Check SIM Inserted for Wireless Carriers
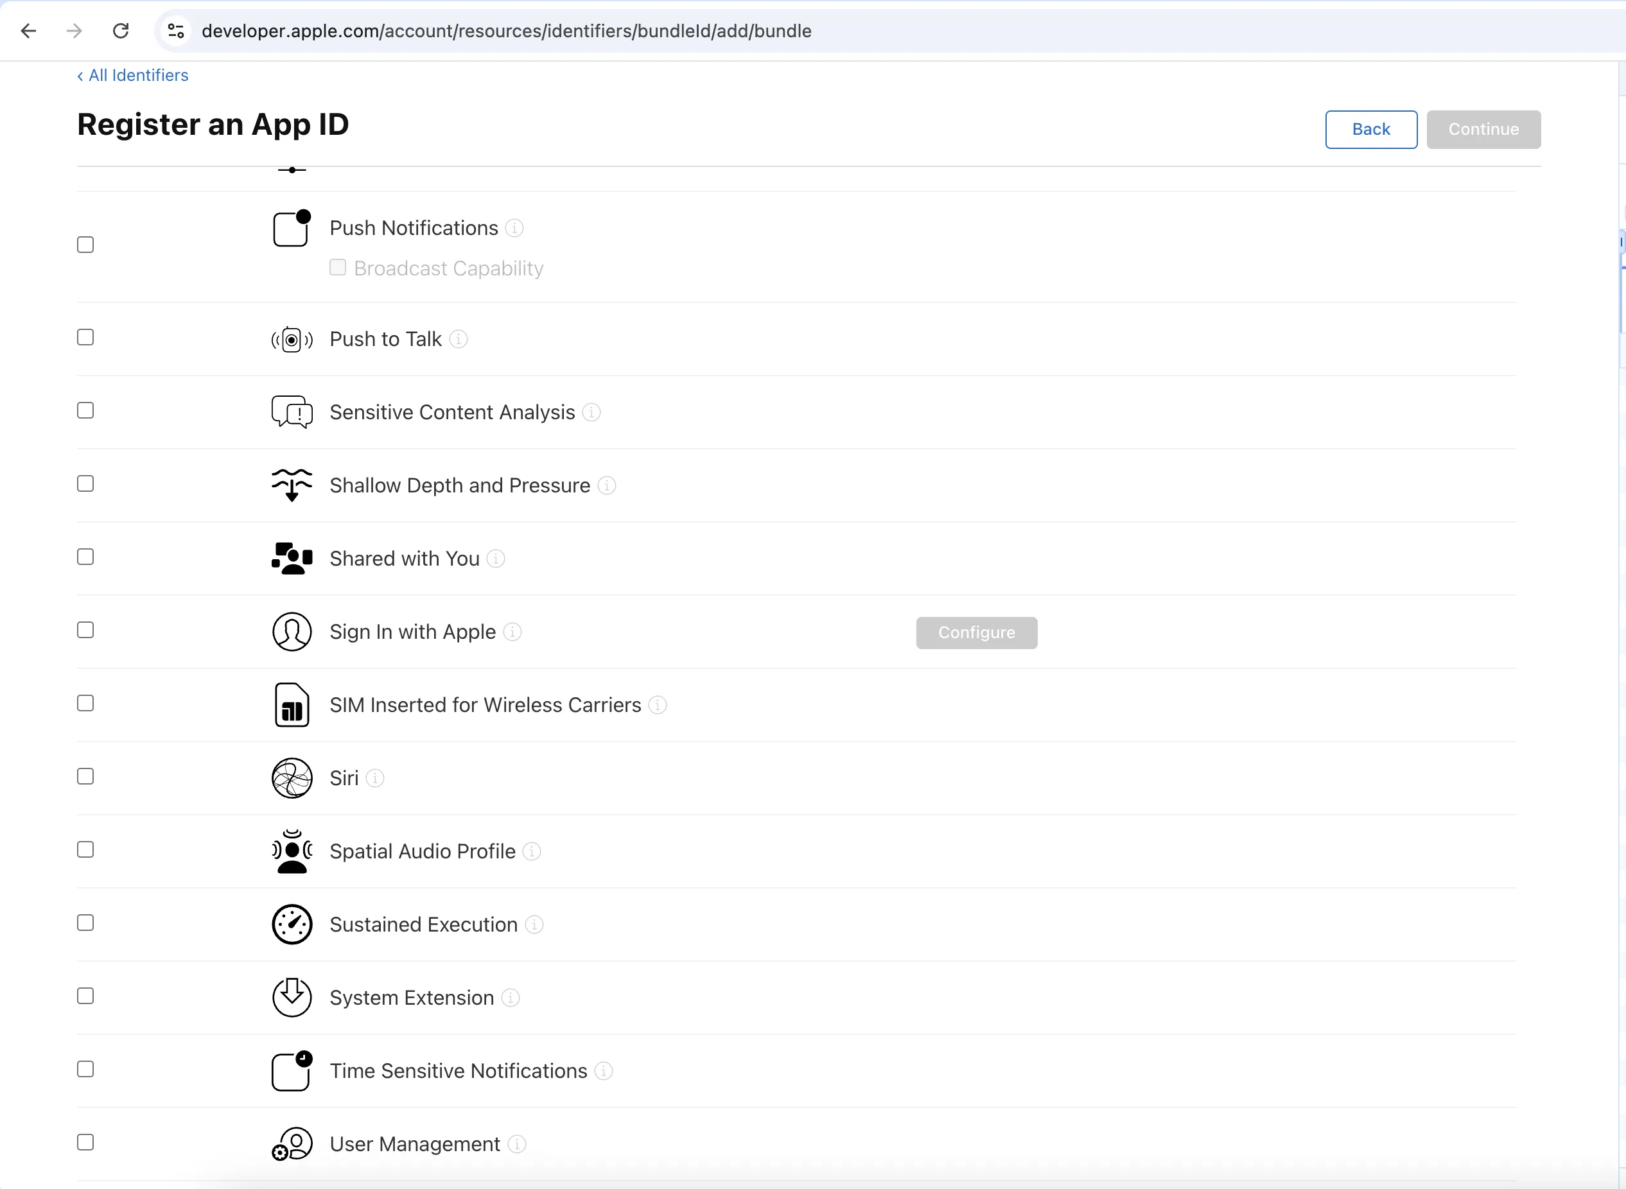 tap(85, 703)
